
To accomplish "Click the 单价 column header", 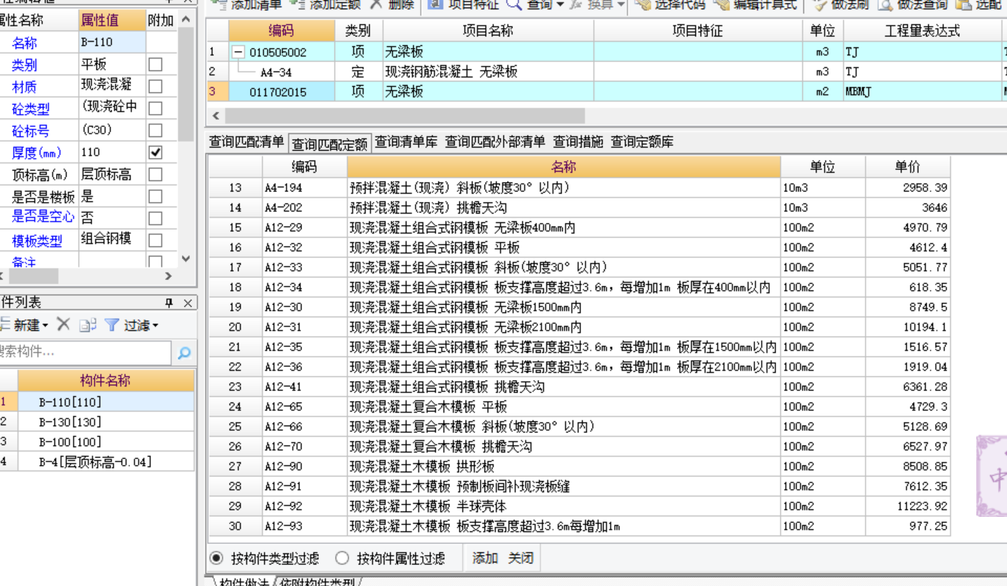I will [x=908, y=167].
